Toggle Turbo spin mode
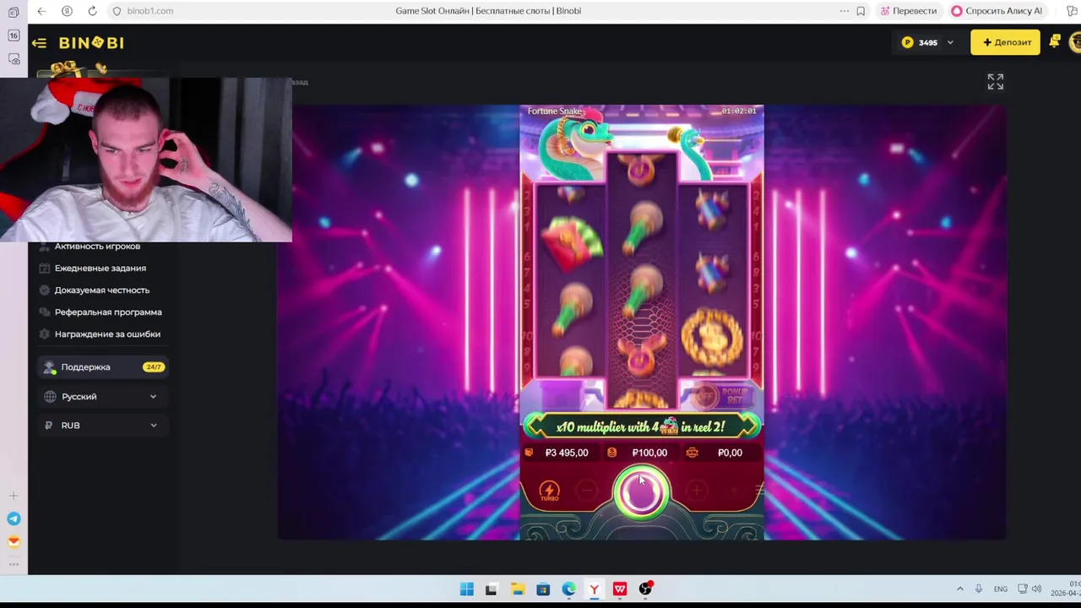The height and width of the screenshot is (608, 1081). coord(549,491)
